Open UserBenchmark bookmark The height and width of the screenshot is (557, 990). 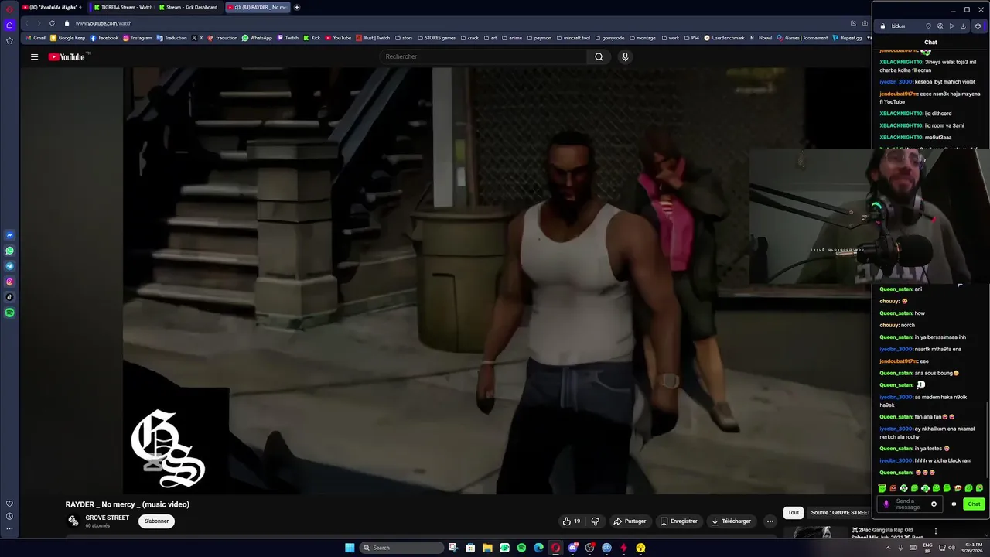(724, 38)
